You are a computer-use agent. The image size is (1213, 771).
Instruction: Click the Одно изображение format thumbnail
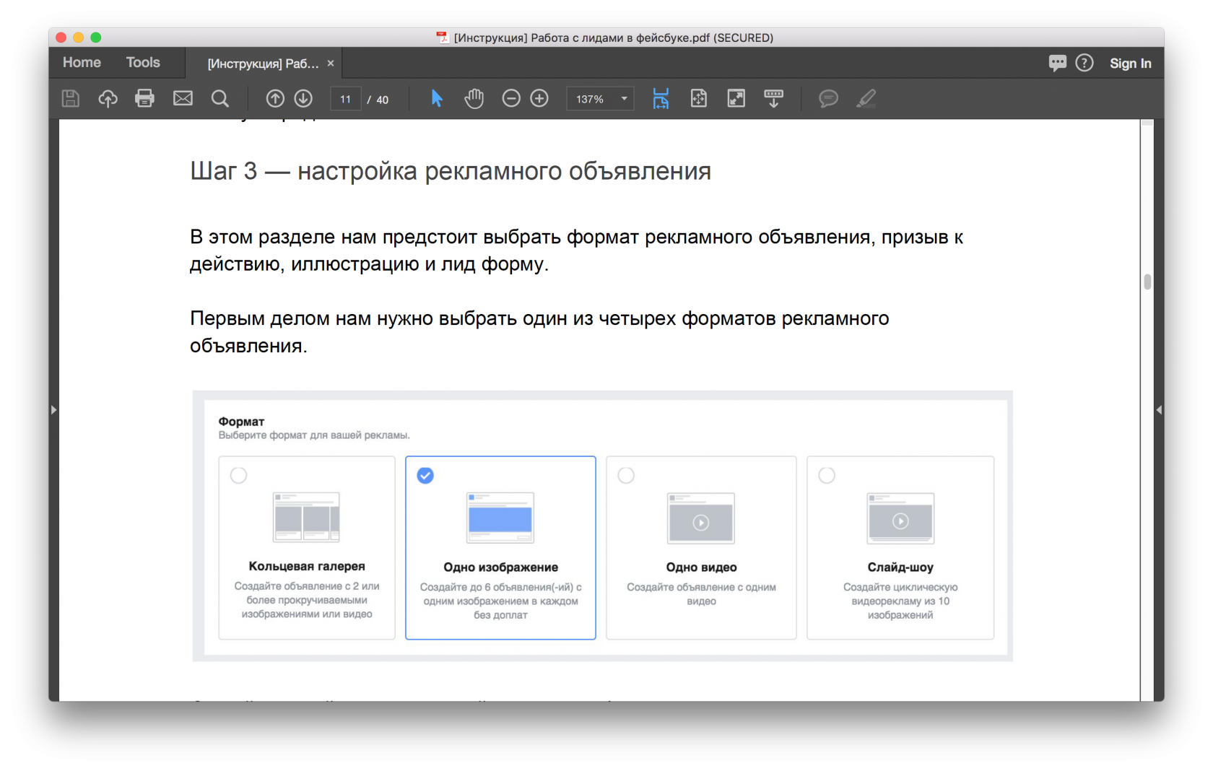point(500,518)
